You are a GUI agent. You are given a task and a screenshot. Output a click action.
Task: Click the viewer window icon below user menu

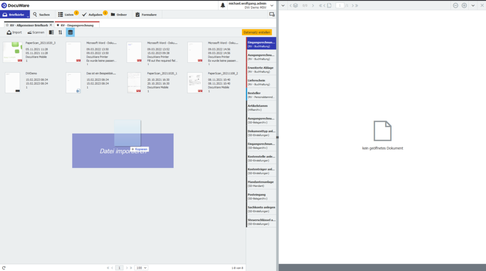click(x=271, y=15)
